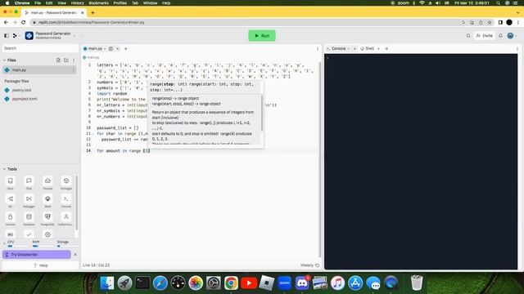Image resolution: width=524 pixels, height=294 pixels.
Task: Open Replit search magnifier icon
Action: (x=468, y=36)
